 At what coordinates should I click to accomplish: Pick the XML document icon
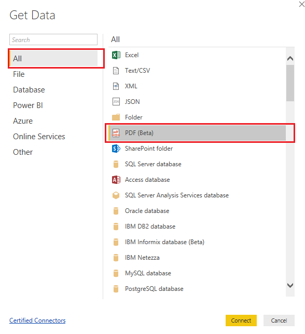[x=116, y=86]
